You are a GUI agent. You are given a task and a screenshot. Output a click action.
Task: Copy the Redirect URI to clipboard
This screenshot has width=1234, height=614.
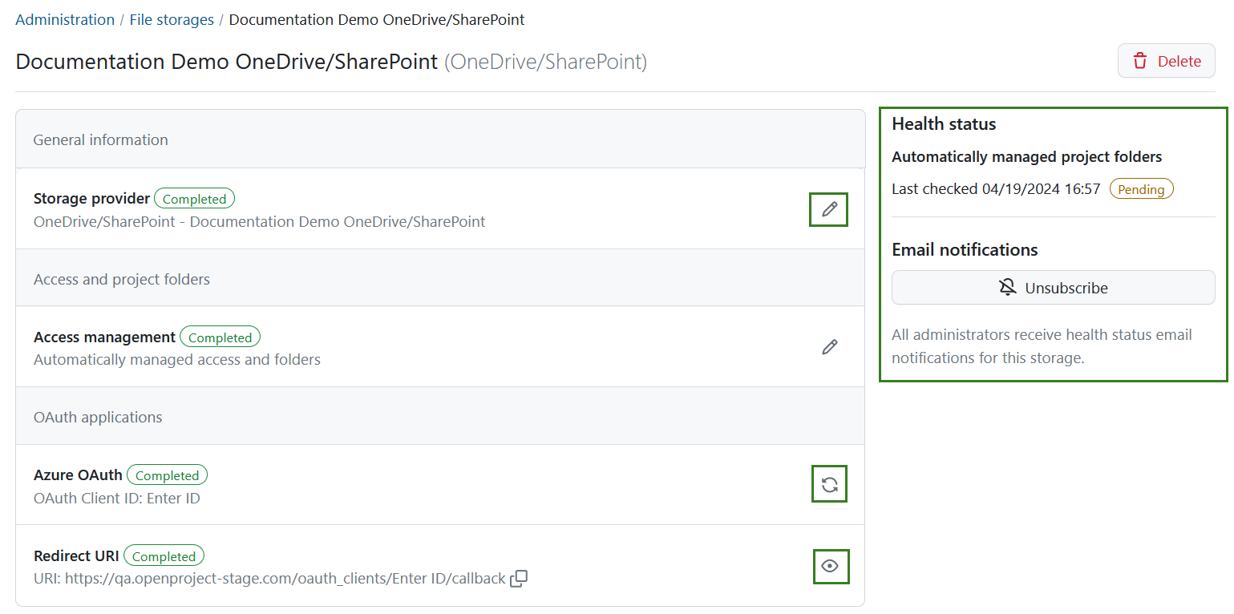pos(519,579)
